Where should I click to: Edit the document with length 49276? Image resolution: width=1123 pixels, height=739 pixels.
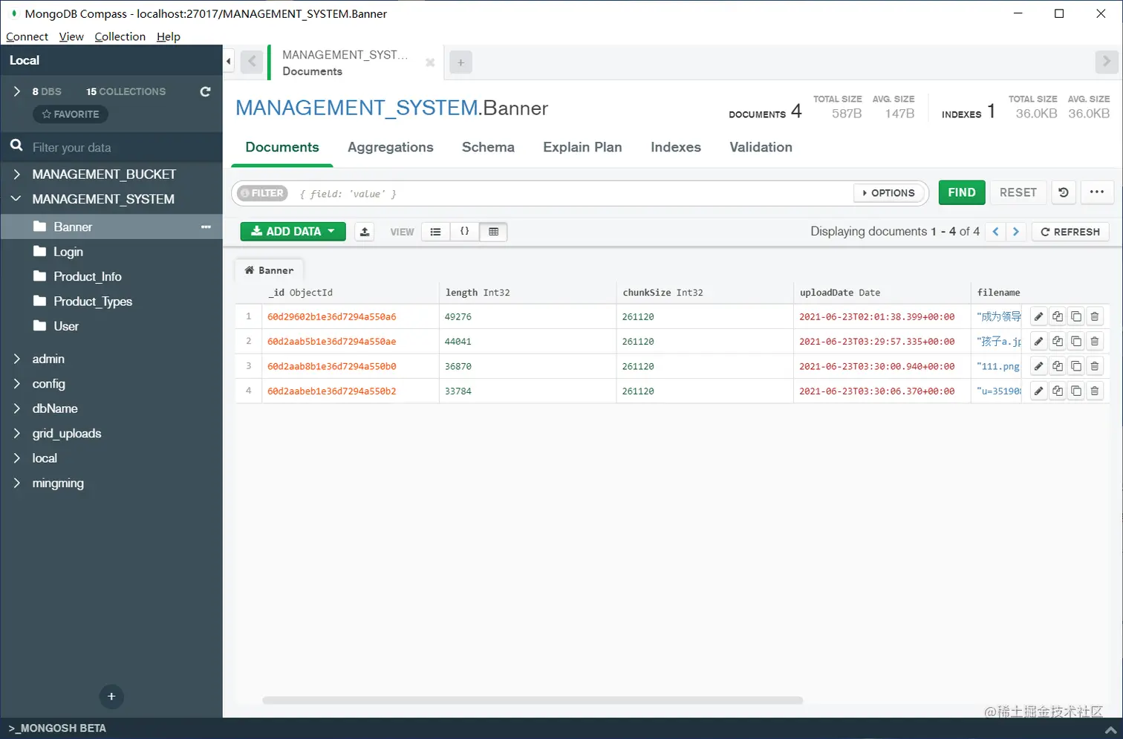click(x=1039, y=316)
